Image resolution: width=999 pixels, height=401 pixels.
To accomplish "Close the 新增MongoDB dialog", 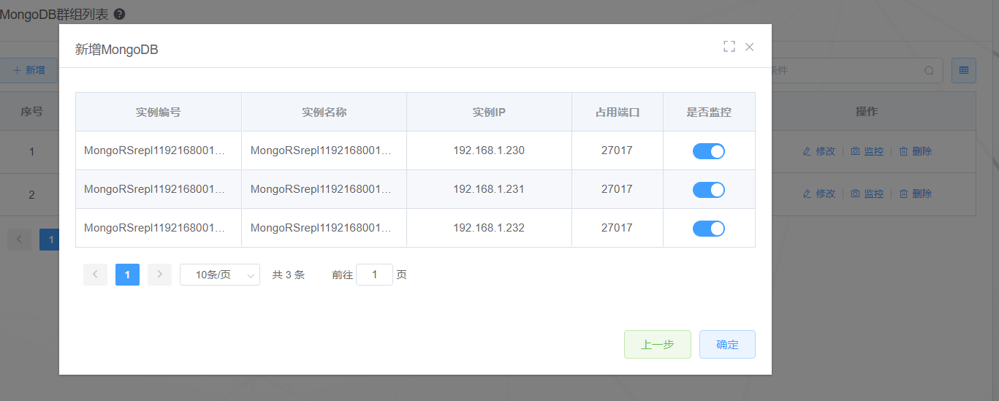I will 749,47.
